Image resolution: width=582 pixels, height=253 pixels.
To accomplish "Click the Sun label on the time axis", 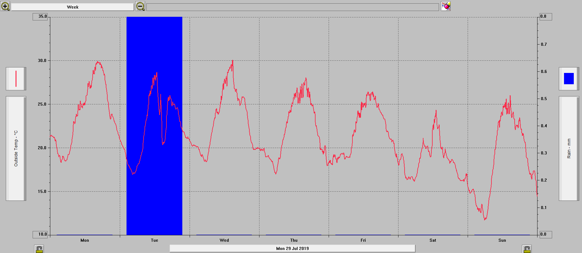I will (x=502, y=240).
